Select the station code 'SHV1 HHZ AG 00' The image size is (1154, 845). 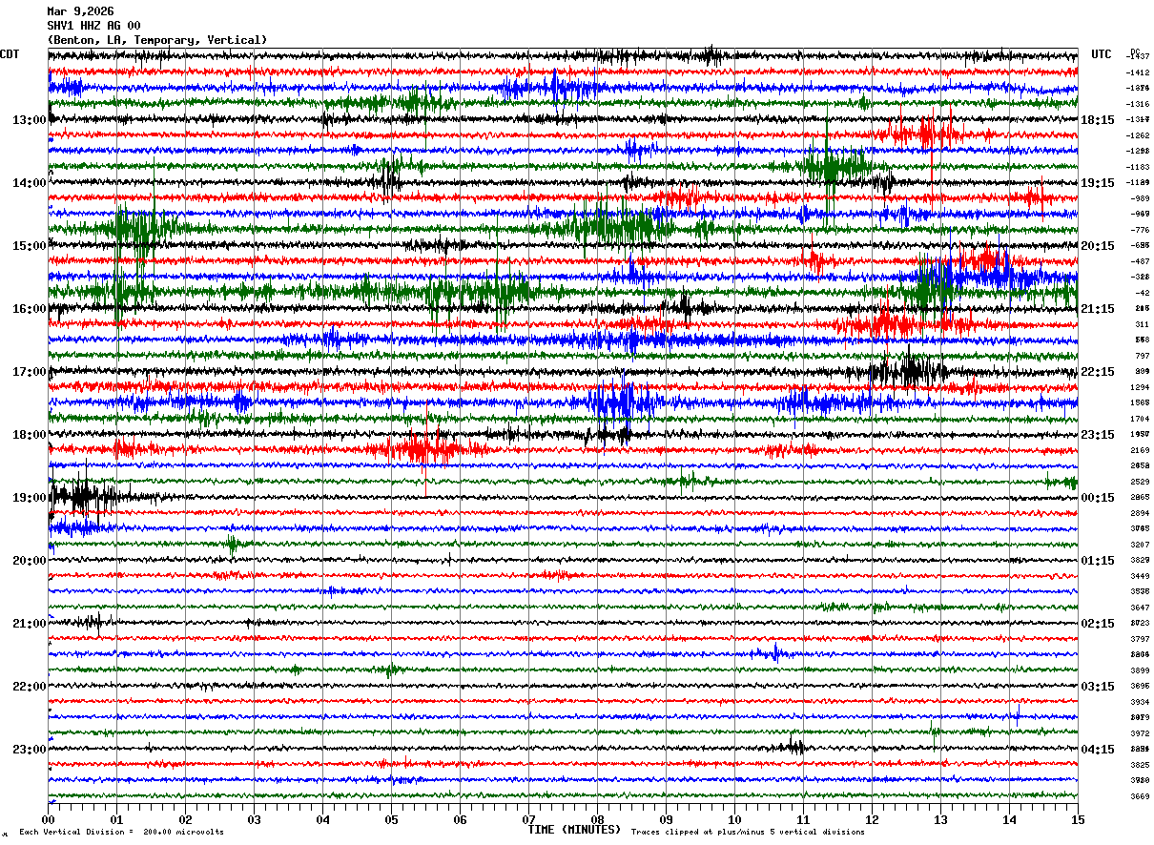click(x=93, y=26)
